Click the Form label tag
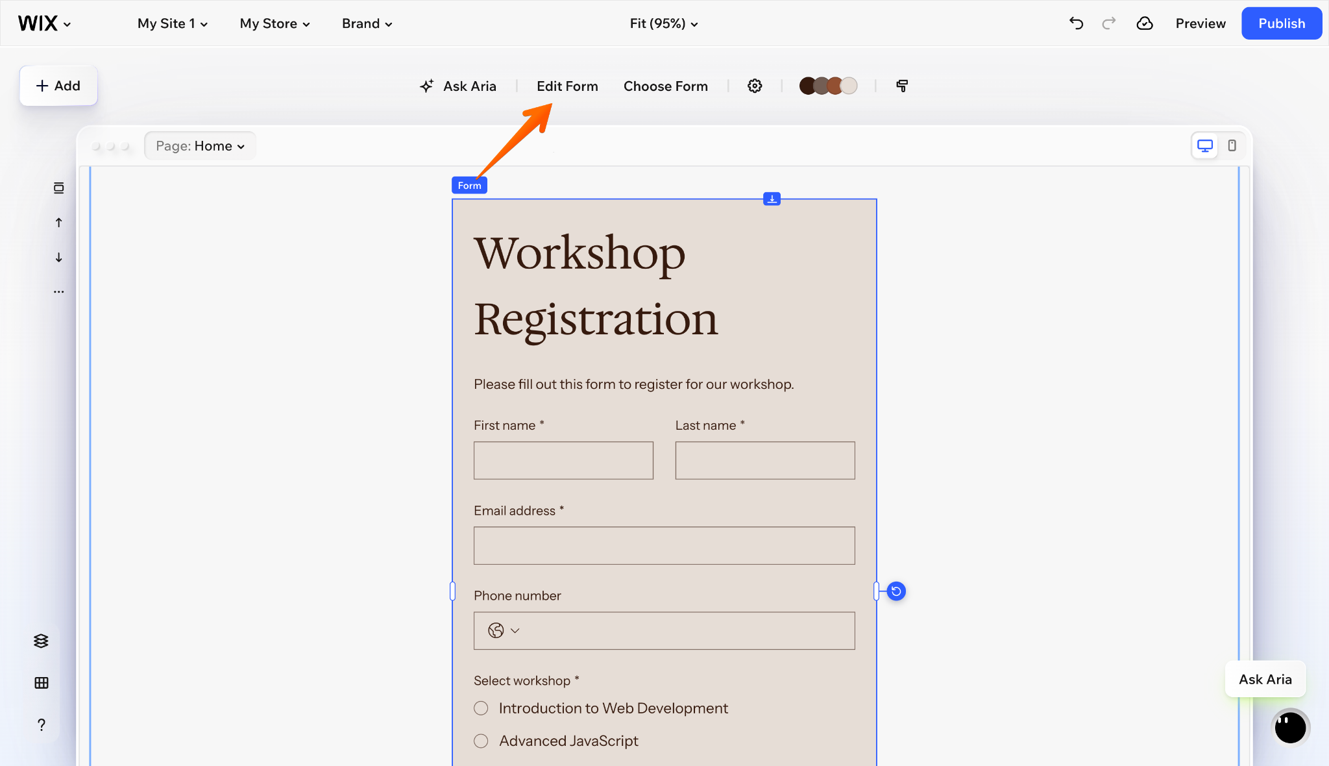The width and height of the screenshot is (1329, 766). coord(469,186)
